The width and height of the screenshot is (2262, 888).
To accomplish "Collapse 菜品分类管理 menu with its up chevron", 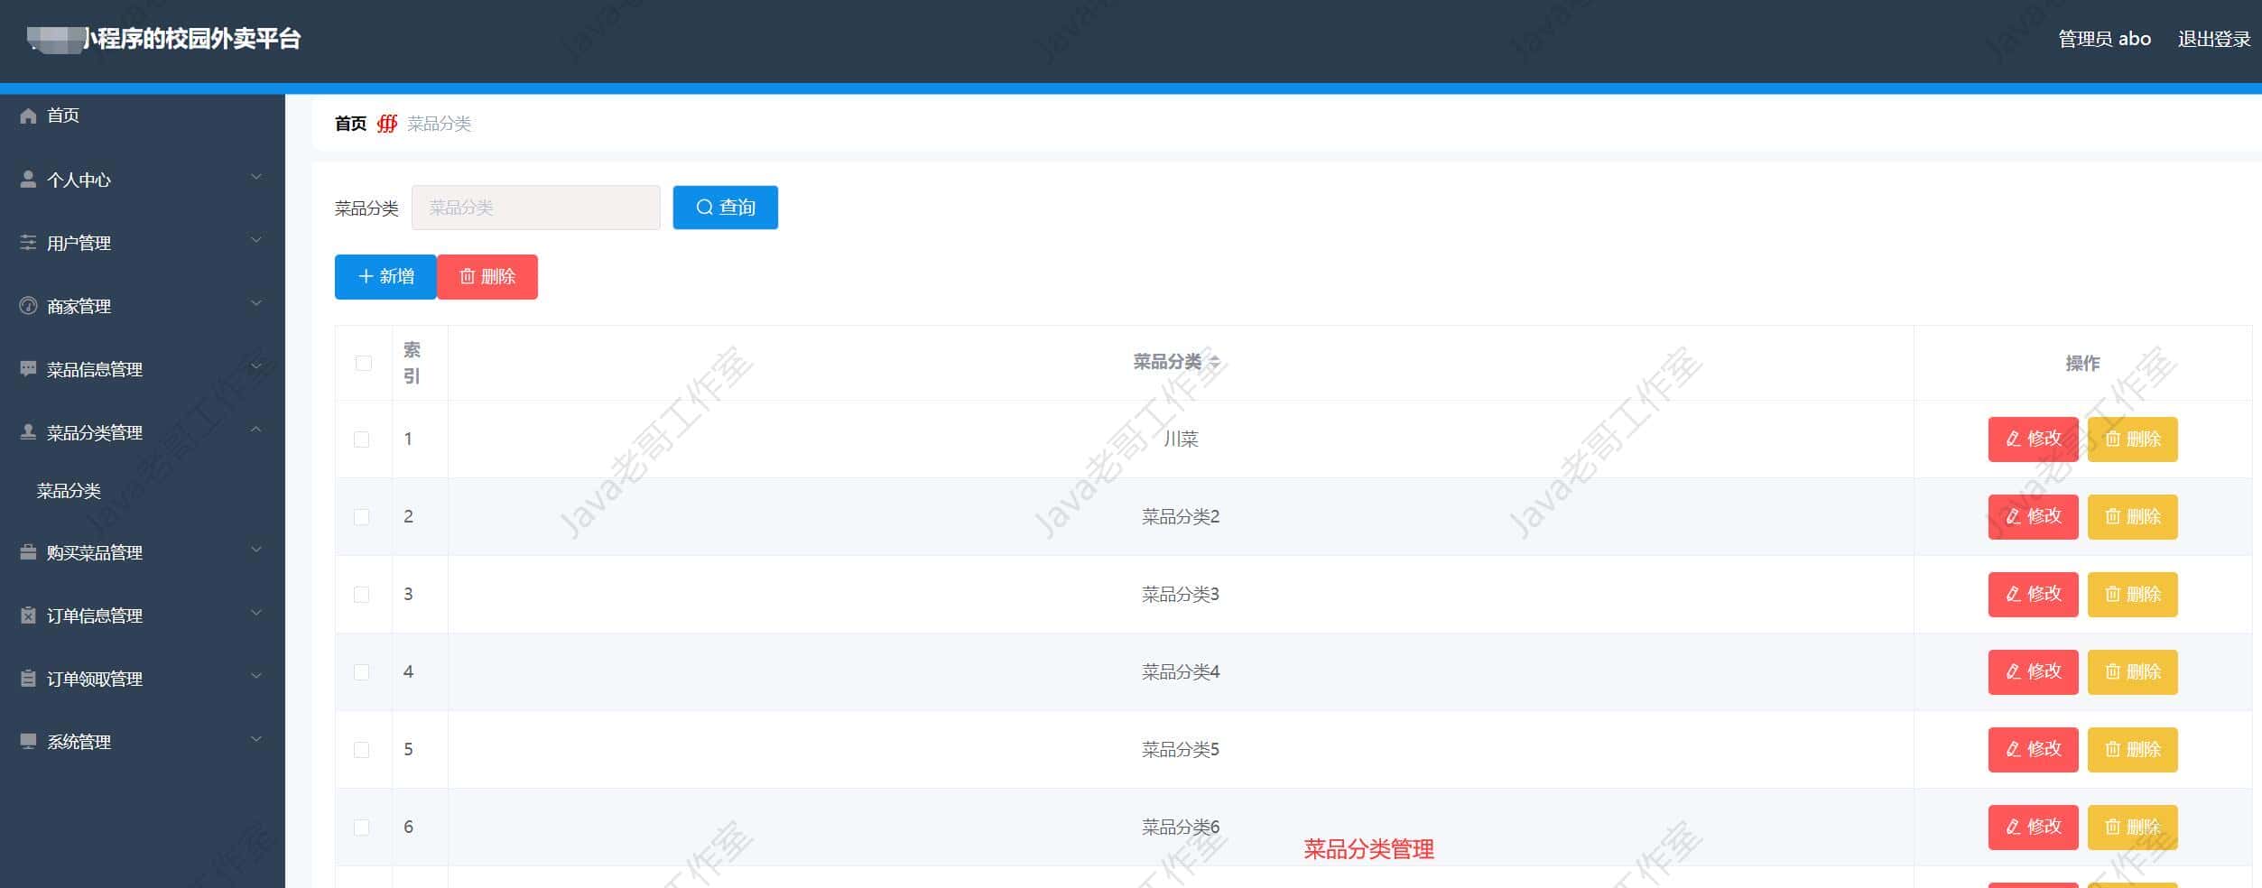I will coord(256,430).
